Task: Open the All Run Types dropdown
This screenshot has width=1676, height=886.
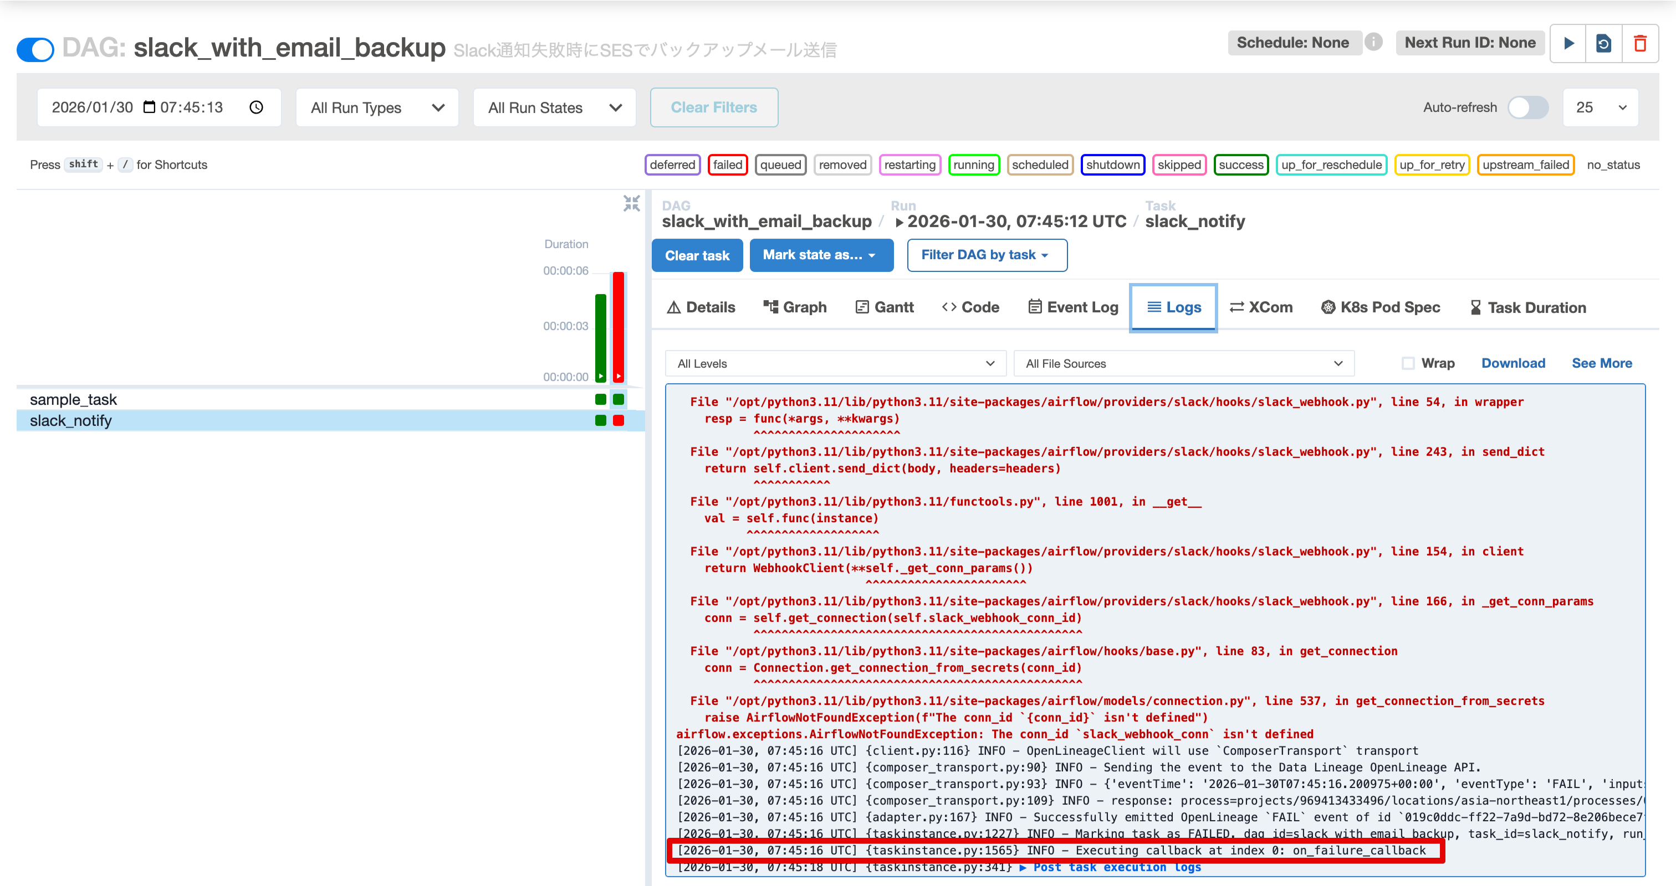Action: click(x=377, y=107)
